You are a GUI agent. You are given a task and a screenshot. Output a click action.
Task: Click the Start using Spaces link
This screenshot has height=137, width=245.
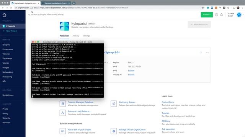point(127,102)
